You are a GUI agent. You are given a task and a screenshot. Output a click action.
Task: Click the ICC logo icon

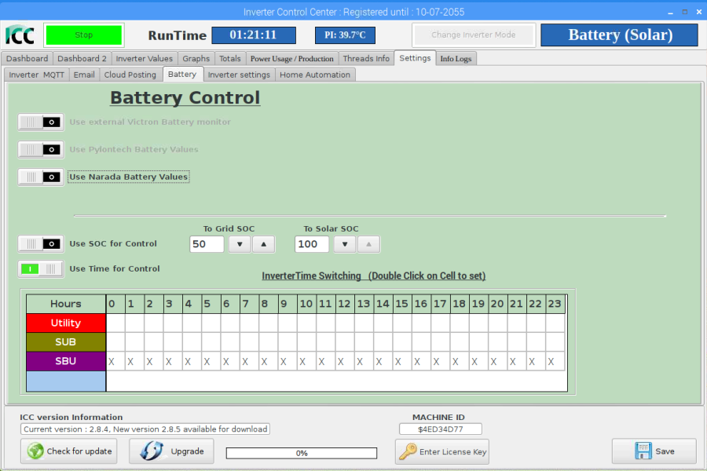click(x=20, y=35)
